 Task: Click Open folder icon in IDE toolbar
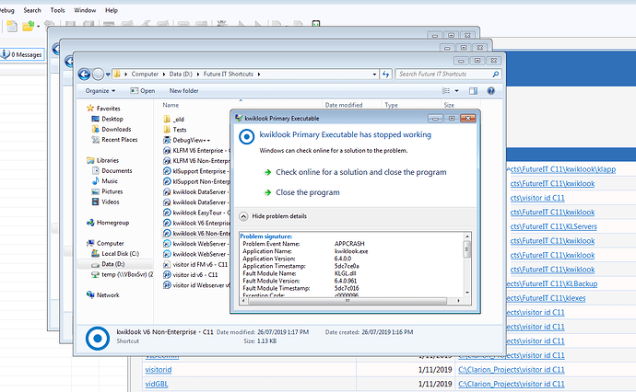pos(28,27)
